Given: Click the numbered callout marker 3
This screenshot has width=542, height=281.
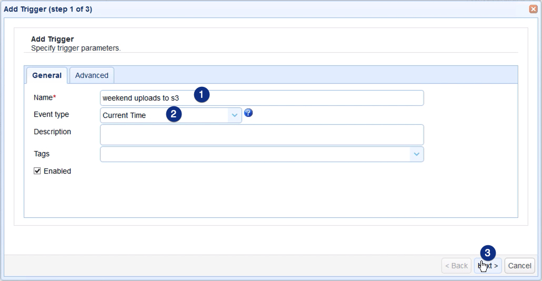Looking at the screenshot, I should [488, 253].
